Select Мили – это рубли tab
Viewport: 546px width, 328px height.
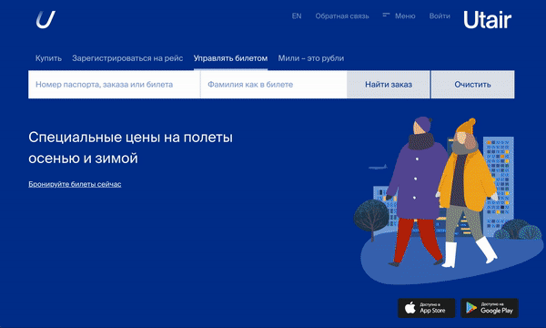coord(311,58)
